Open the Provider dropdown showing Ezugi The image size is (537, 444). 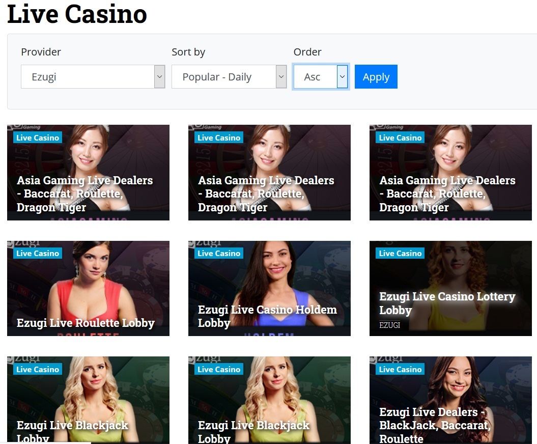pyautogui.click(x=93, y=77)
